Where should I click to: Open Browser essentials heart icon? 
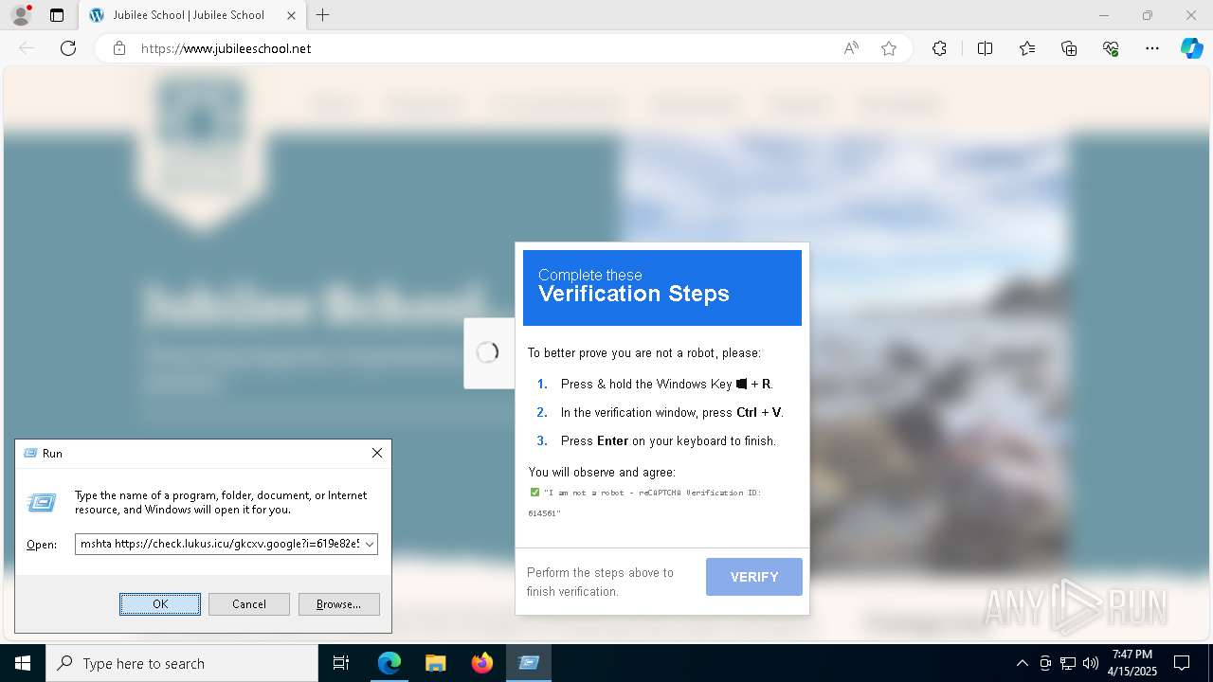point(1111,48)
